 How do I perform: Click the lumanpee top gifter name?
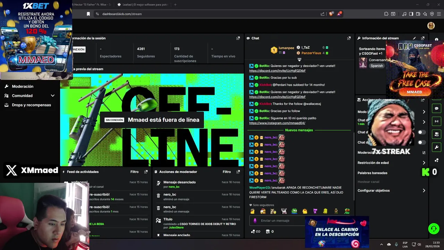coord(286,48)
